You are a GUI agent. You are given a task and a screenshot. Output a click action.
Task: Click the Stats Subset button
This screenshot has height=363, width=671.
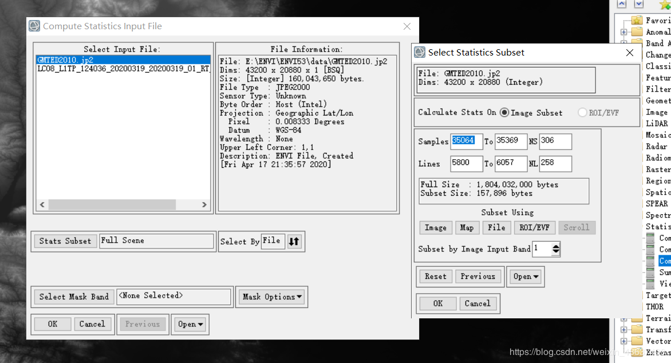tap(65, 241)
